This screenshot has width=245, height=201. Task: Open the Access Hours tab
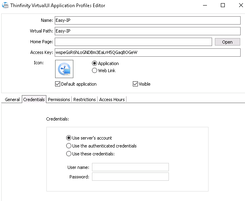[112, 100]
